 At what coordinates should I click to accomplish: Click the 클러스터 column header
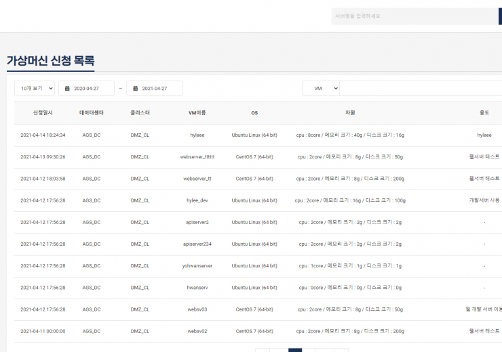(140, 112)
